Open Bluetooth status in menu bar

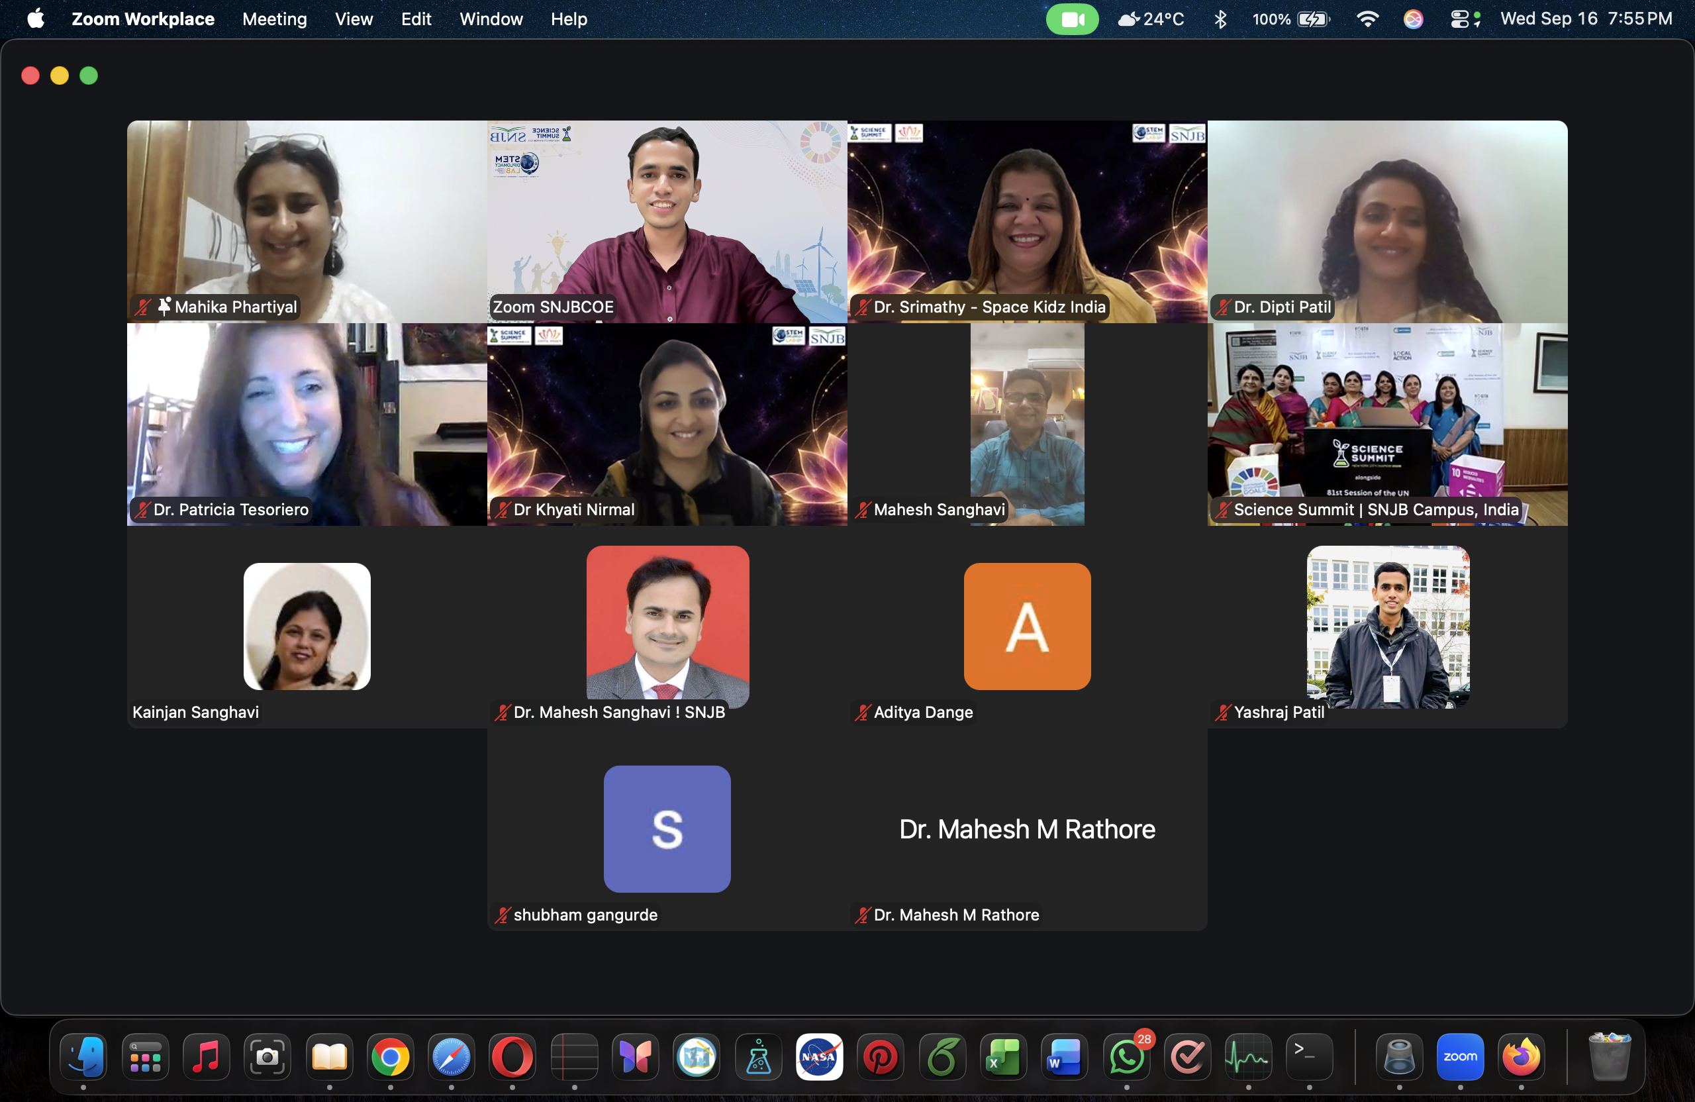click(x=1221, y=19)
